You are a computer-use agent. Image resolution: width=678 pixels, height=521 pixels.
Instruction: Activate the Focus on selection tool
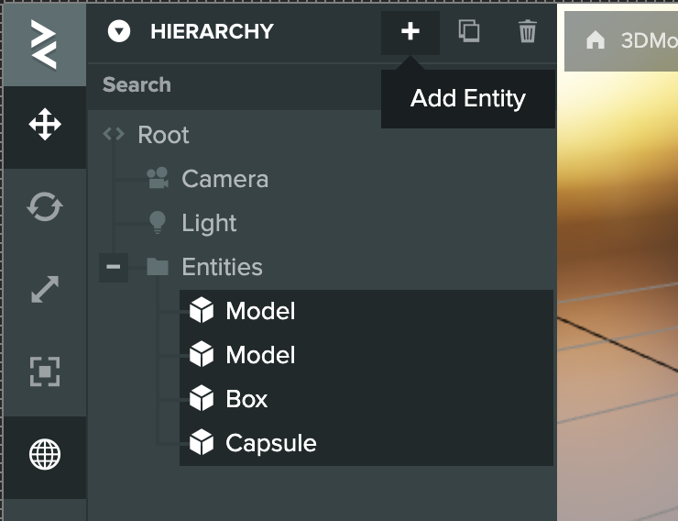point(45,371)
